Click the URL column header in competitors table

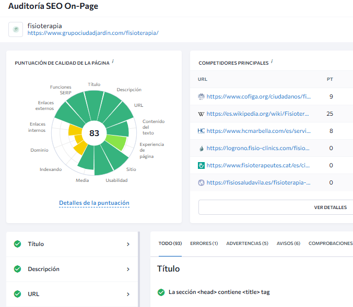click(203, 79)
